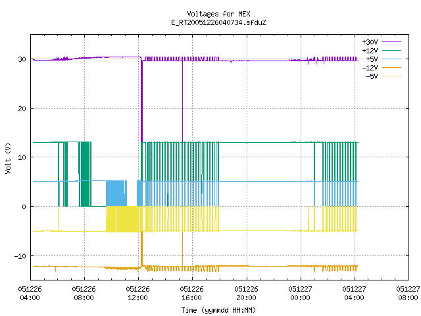
Task: Click the Y-axis tick value 20
Action: 22,109
